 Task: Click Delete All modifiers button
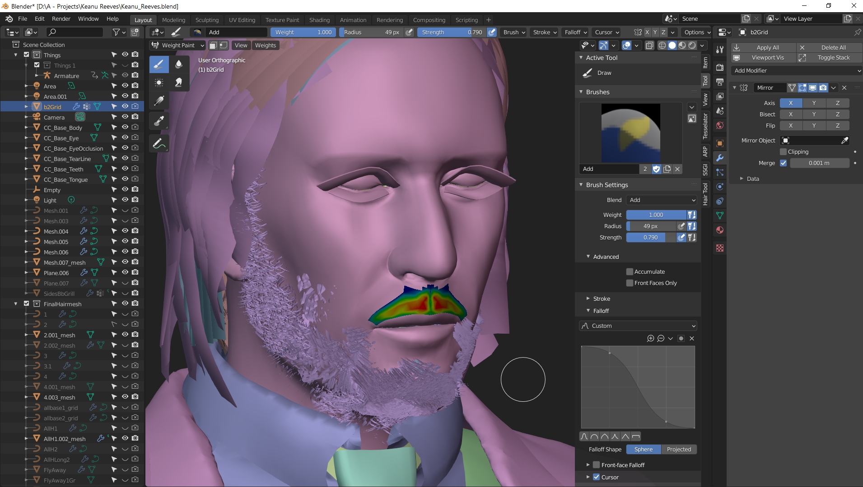[x=829, y=47]
